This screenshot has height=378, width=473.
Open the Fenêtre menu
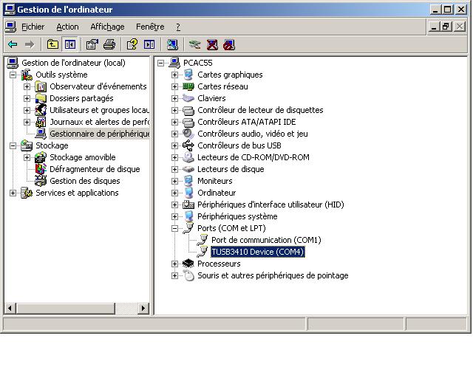(x=150, y=27)
